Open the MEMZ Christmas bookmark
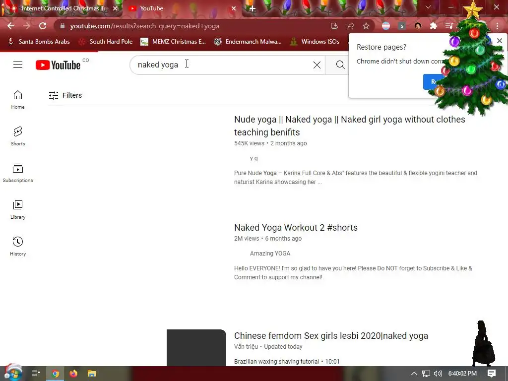Screen dimensions: 508x381 [173, 42]
